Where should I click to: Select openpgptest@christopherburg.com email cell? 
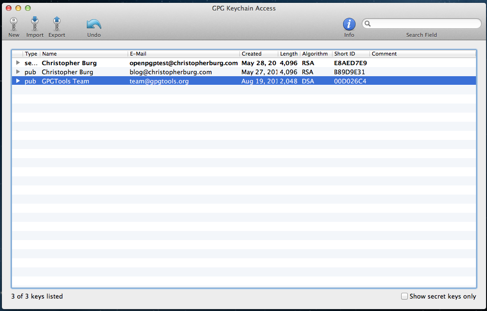[184, 63]
